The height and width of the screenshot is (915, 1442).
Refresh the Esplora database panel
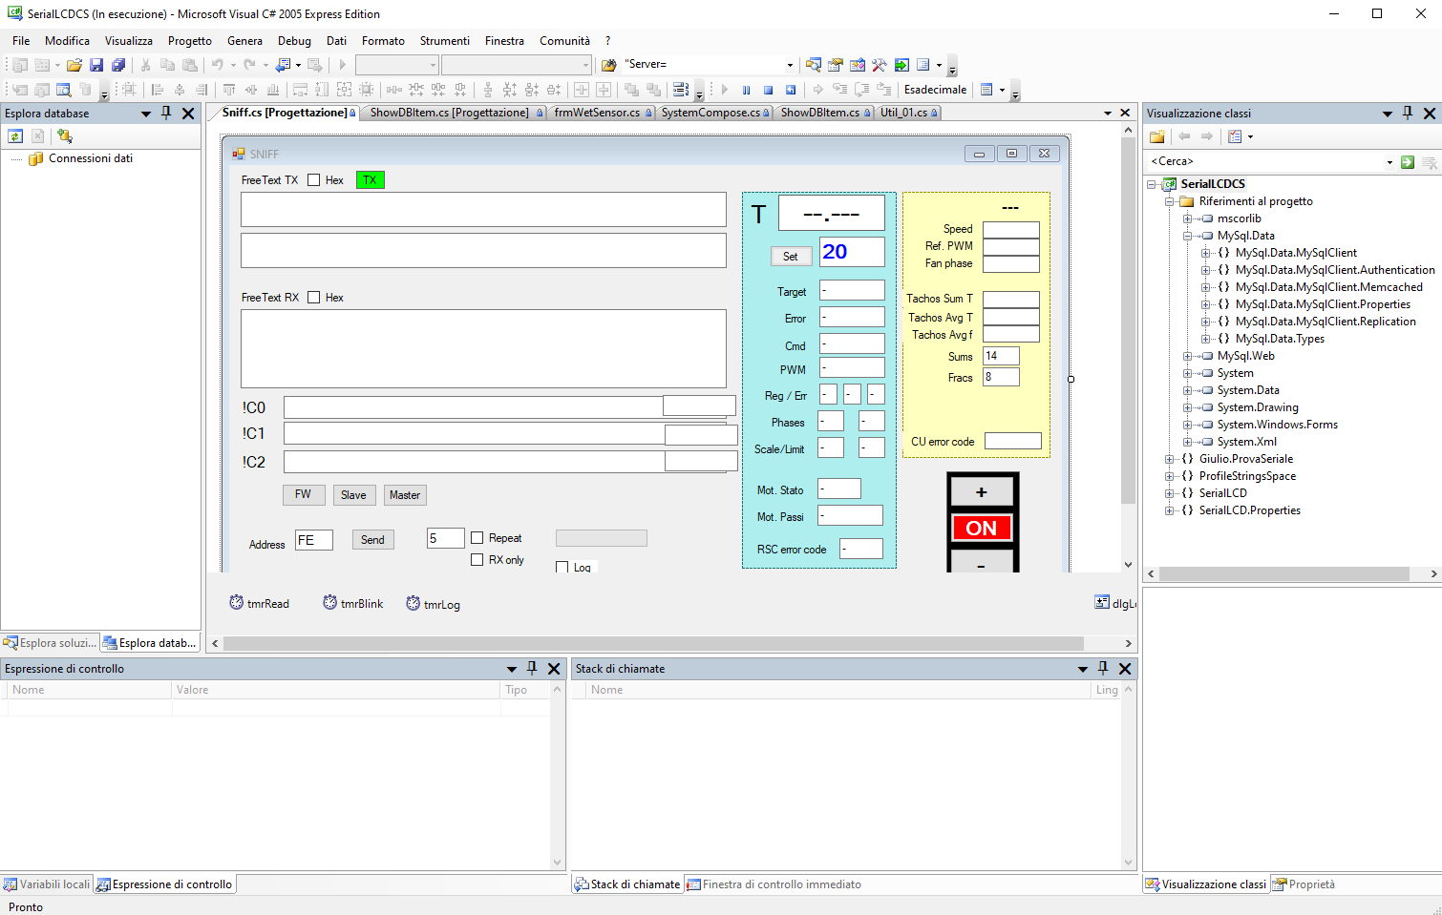coord(15,136)
